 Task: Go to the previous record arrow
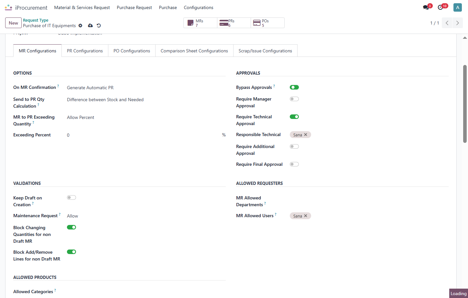(x=447, y=23)
